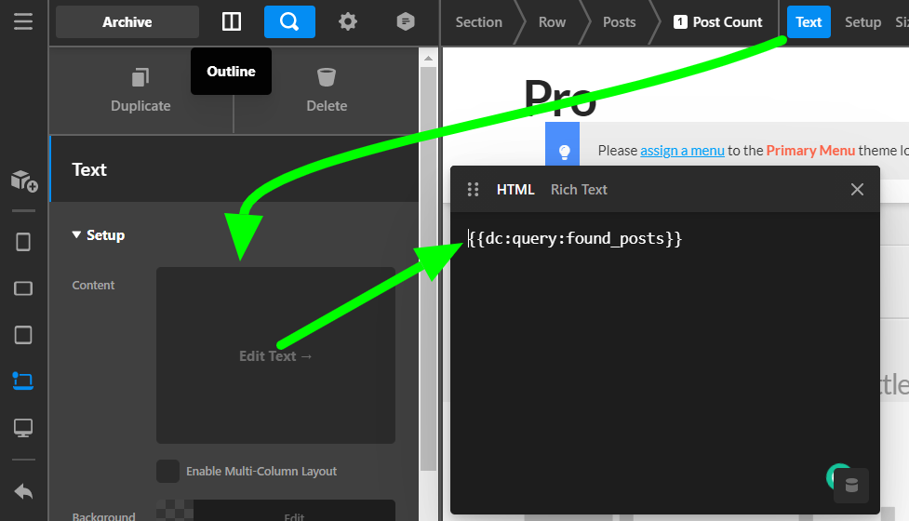Select the HTML editor tab
Screen dimensions: 909x521
(515, 190)
